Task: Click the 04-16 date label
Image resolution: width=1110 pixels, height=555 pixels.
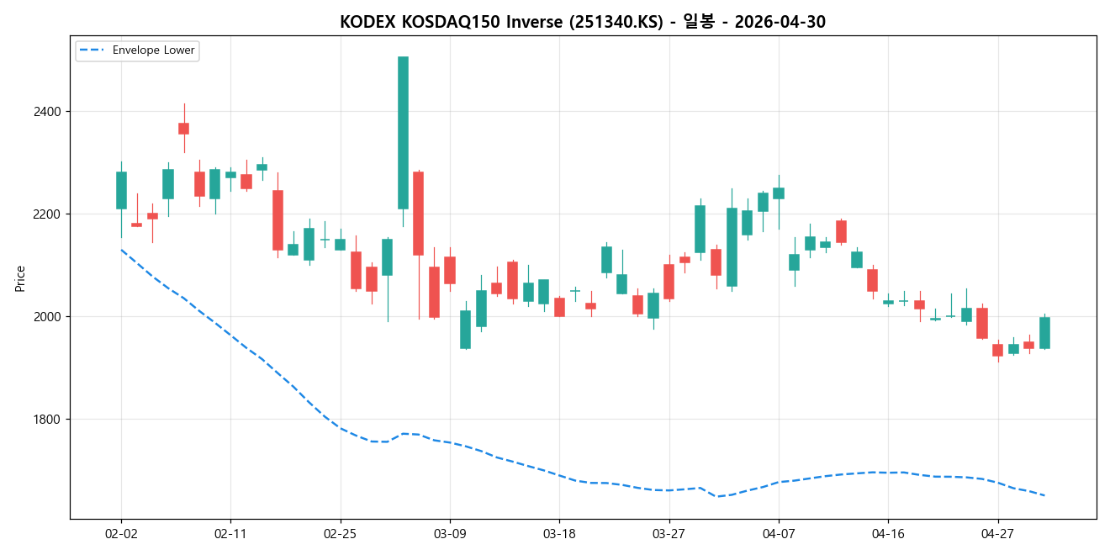Action: point(888,533)
